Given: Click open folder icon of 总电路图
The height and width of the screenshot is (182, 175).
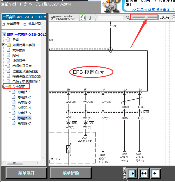Looking at the screenshot, I should click(x=9, y=87).
